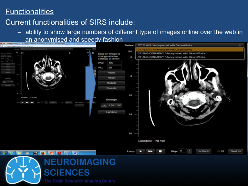Open the Lightbox view
248x186 pixels.
(111, 112)
